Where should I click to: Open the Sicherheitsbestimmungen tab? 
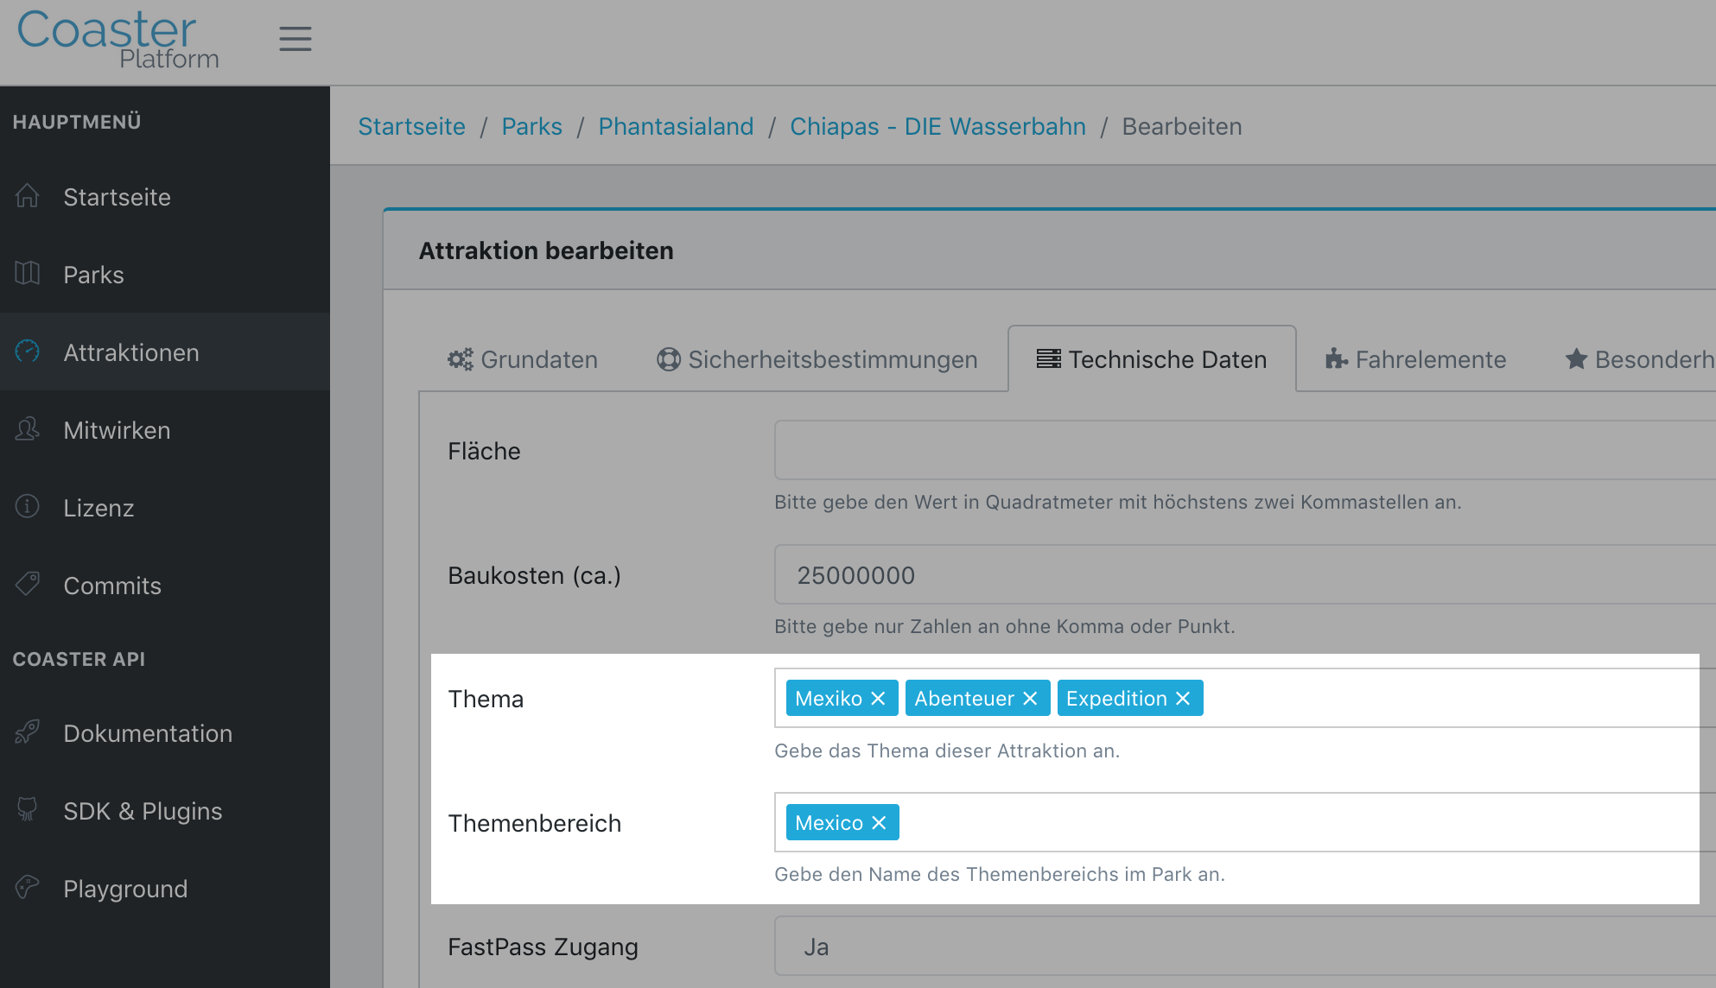pos(817,359)
